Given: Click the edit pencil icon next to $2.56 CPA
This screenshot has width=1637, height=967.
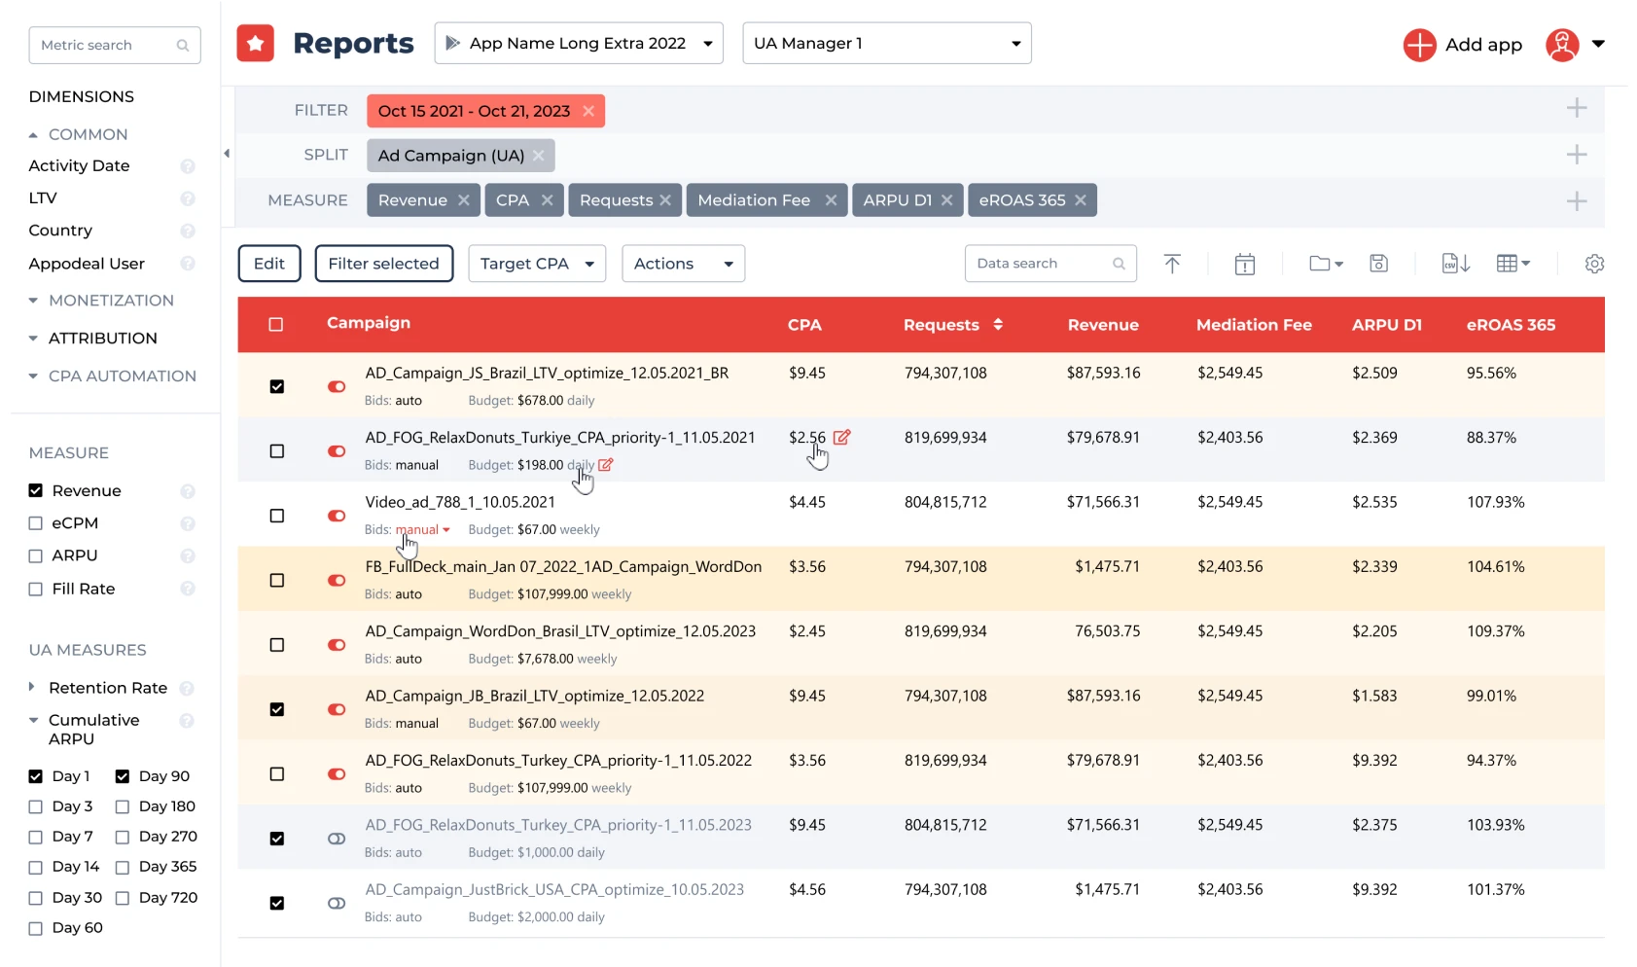Looking at the screenshot, I should click(842, 438).
